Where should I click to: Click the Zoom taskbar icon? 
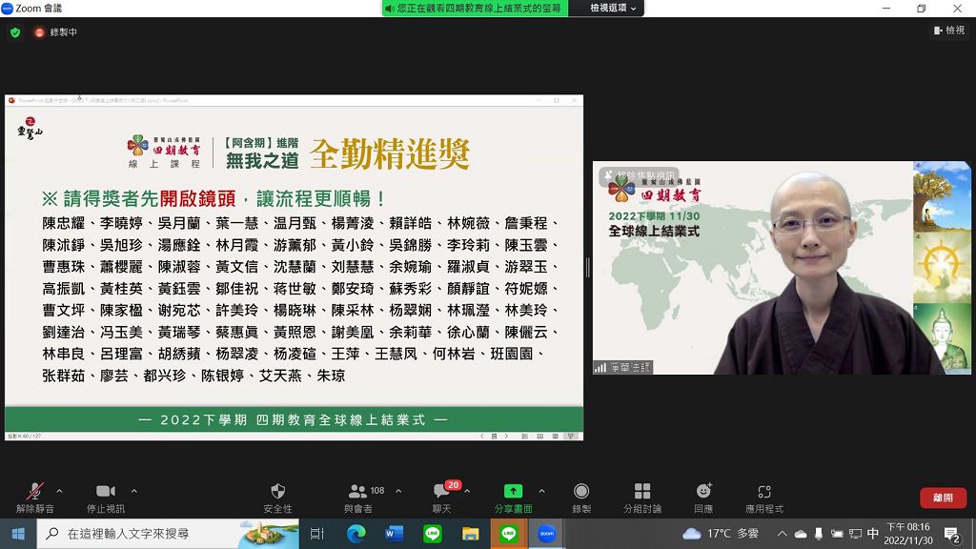click(546, 534)
